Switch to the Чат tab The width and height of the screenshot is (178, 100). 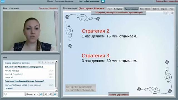[x=110, y=9]
